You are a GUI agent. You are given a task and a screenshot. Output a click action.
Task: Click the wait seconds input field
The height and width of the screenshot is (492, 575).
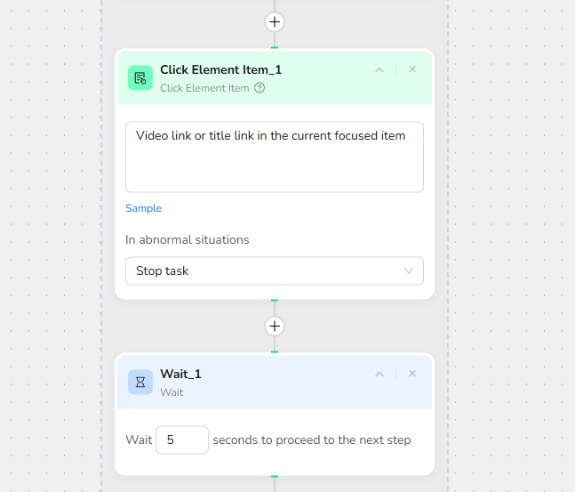(181, 440)
